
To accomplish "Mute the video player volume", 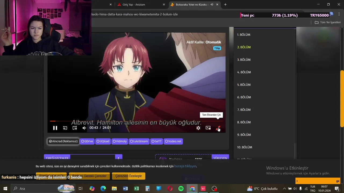I will point(84,128).
